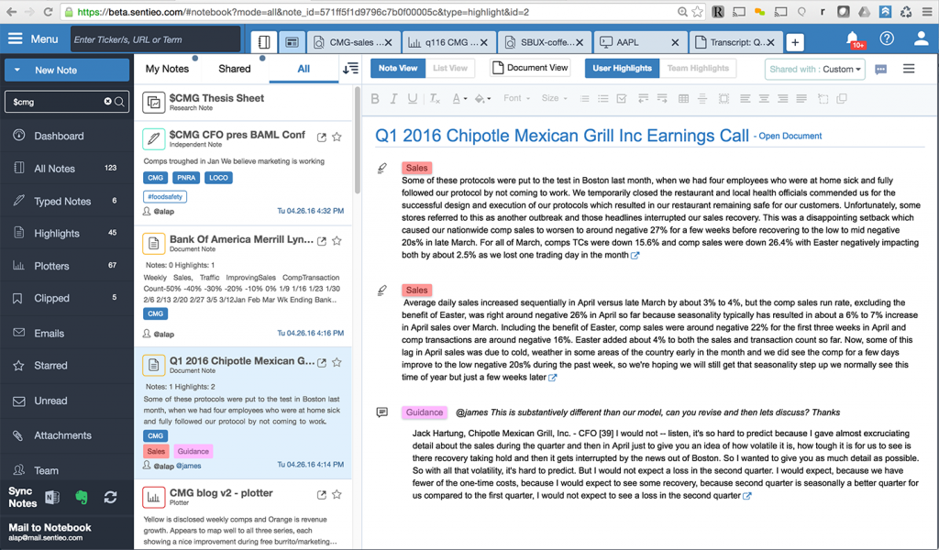The width and height of the screenshot is (939, 550).
Task: Show User Highlights
Action: click(623, 68)
